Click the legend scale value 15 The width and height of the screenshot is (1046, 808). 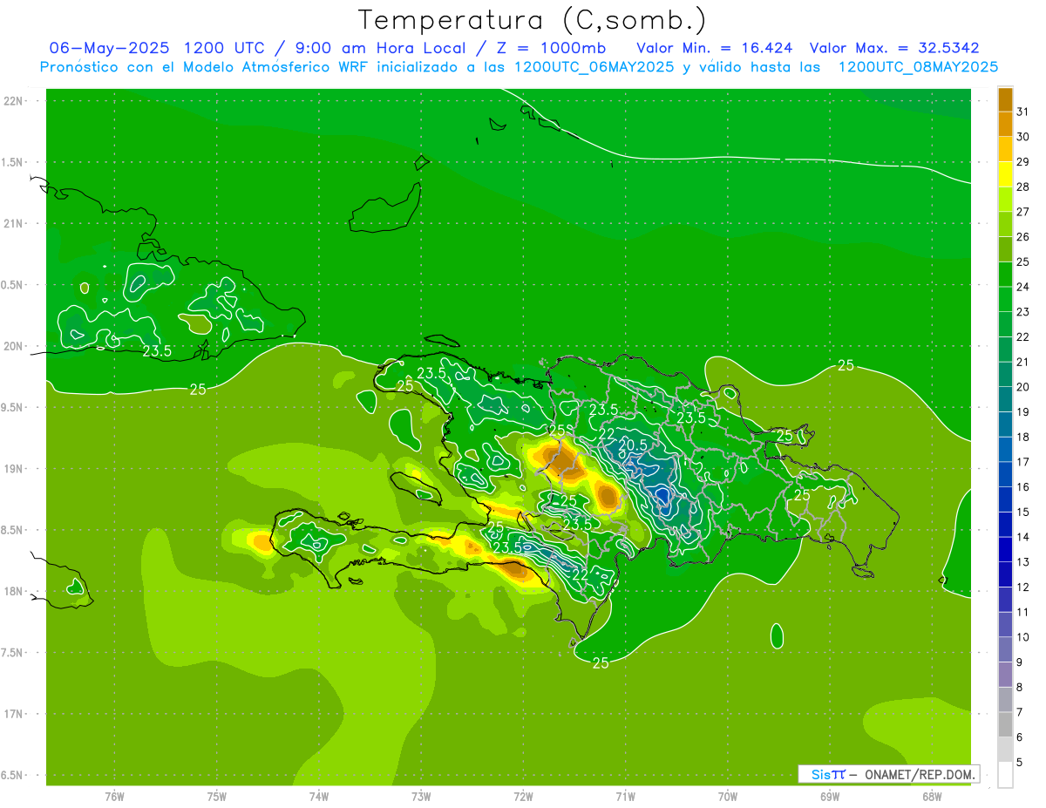[1022, 513]
